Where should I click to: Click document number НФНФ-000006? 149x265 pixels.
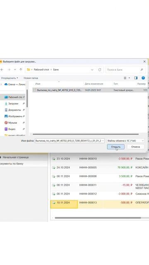pyautogui.click(x=88, y=176)
